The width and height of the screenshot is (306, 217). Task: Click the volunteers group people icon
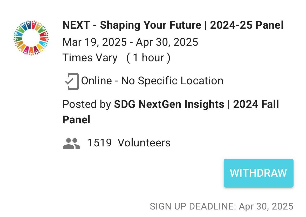[x=71, y=143]
